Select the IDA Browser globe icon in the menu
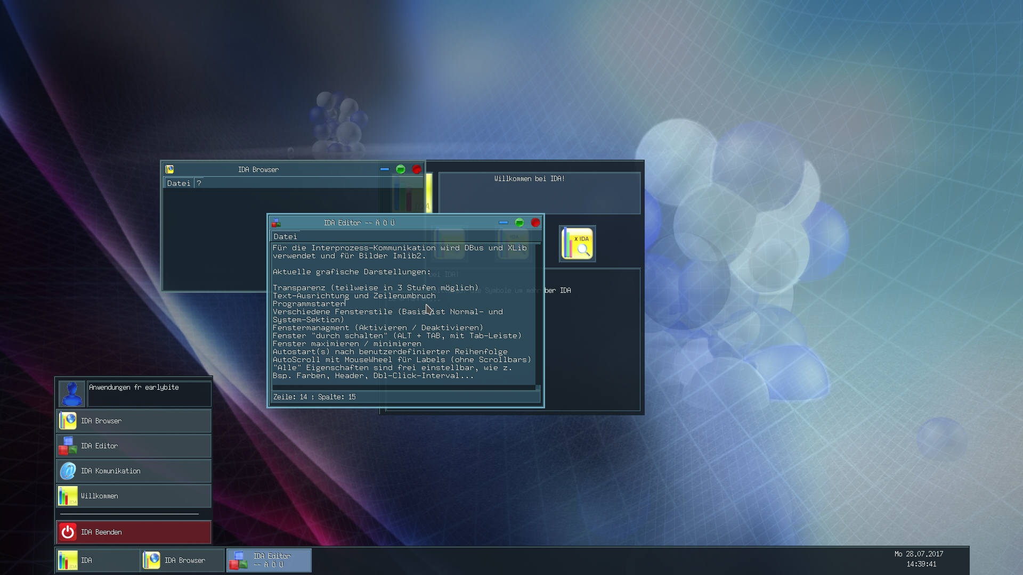 tap(68, 421)
